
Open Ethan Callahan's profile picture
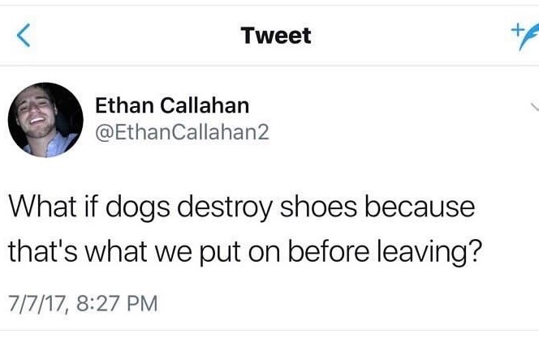tap(45, 120)
